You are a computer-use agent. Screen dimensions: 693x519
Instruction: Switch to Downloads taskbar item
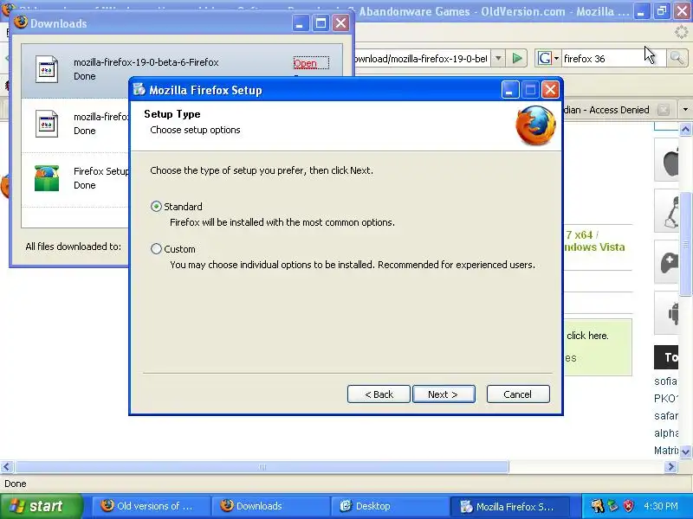tap(270, 506)
